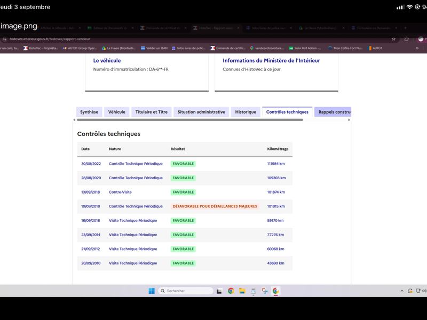This screenshot has width=427, height=320.
Task: Open the Mon Coffre-Fort Nu... bookmark
Action: coord(345,48)
